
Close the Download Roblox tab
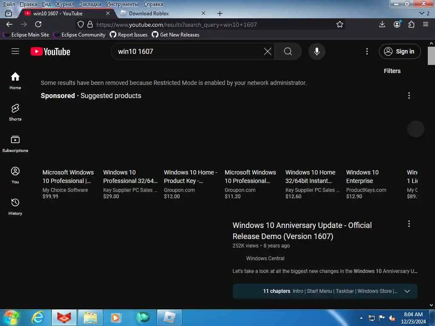[203, 13]
